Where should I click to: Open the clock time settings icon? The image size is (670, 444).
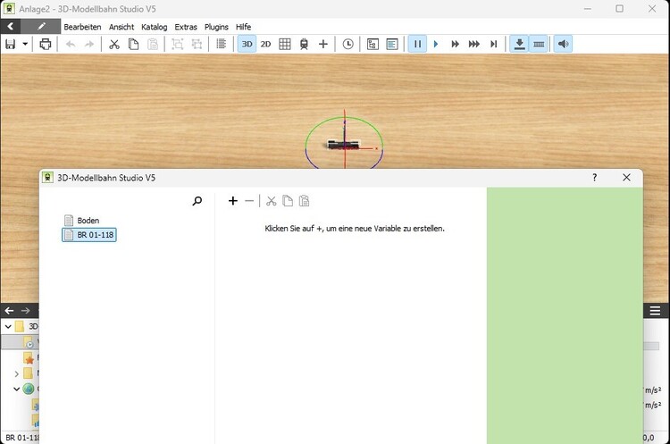tap(348, 44)
